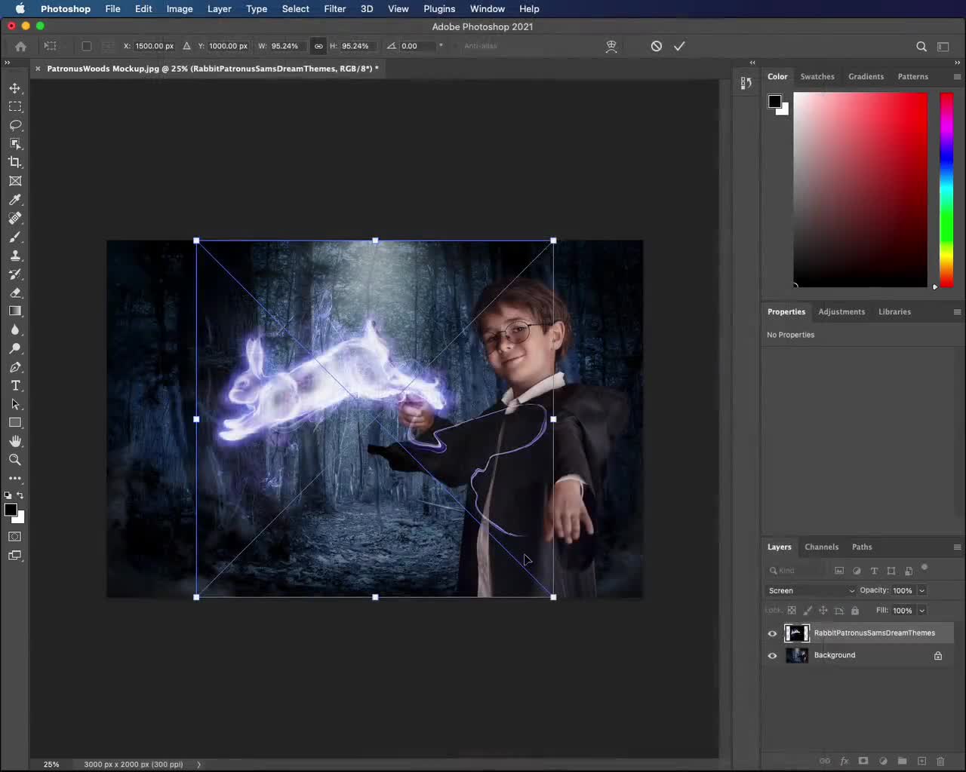The image size is (966, 772).
Task: Expand the layer Opacity dropdown arrow
Action: pos(921,590)
